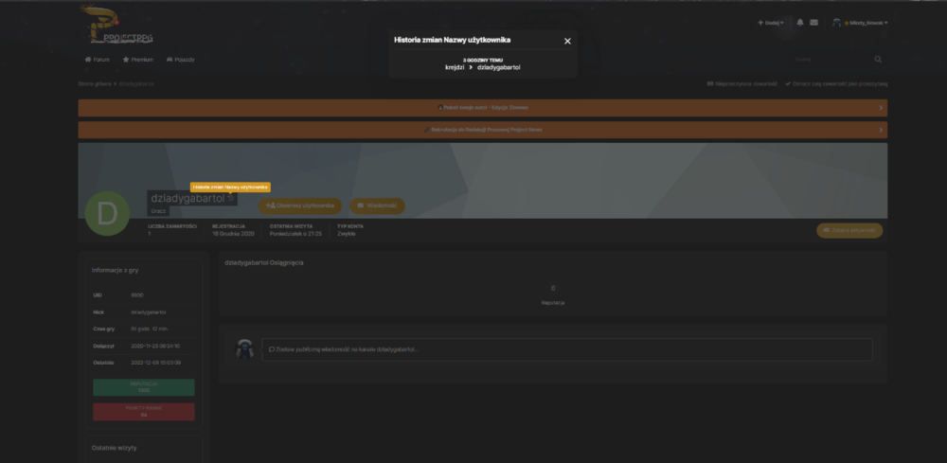Mark all content as read
The width and height of the screenshot is (947, 463).
(x=836, y=84)
